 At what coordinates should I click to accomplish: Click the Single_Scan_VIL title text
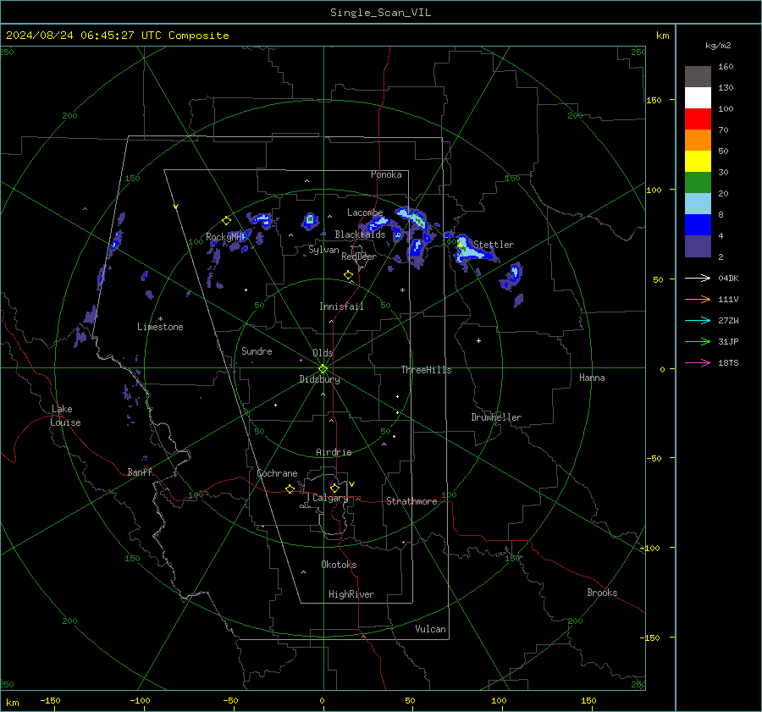tap(380, 13)
